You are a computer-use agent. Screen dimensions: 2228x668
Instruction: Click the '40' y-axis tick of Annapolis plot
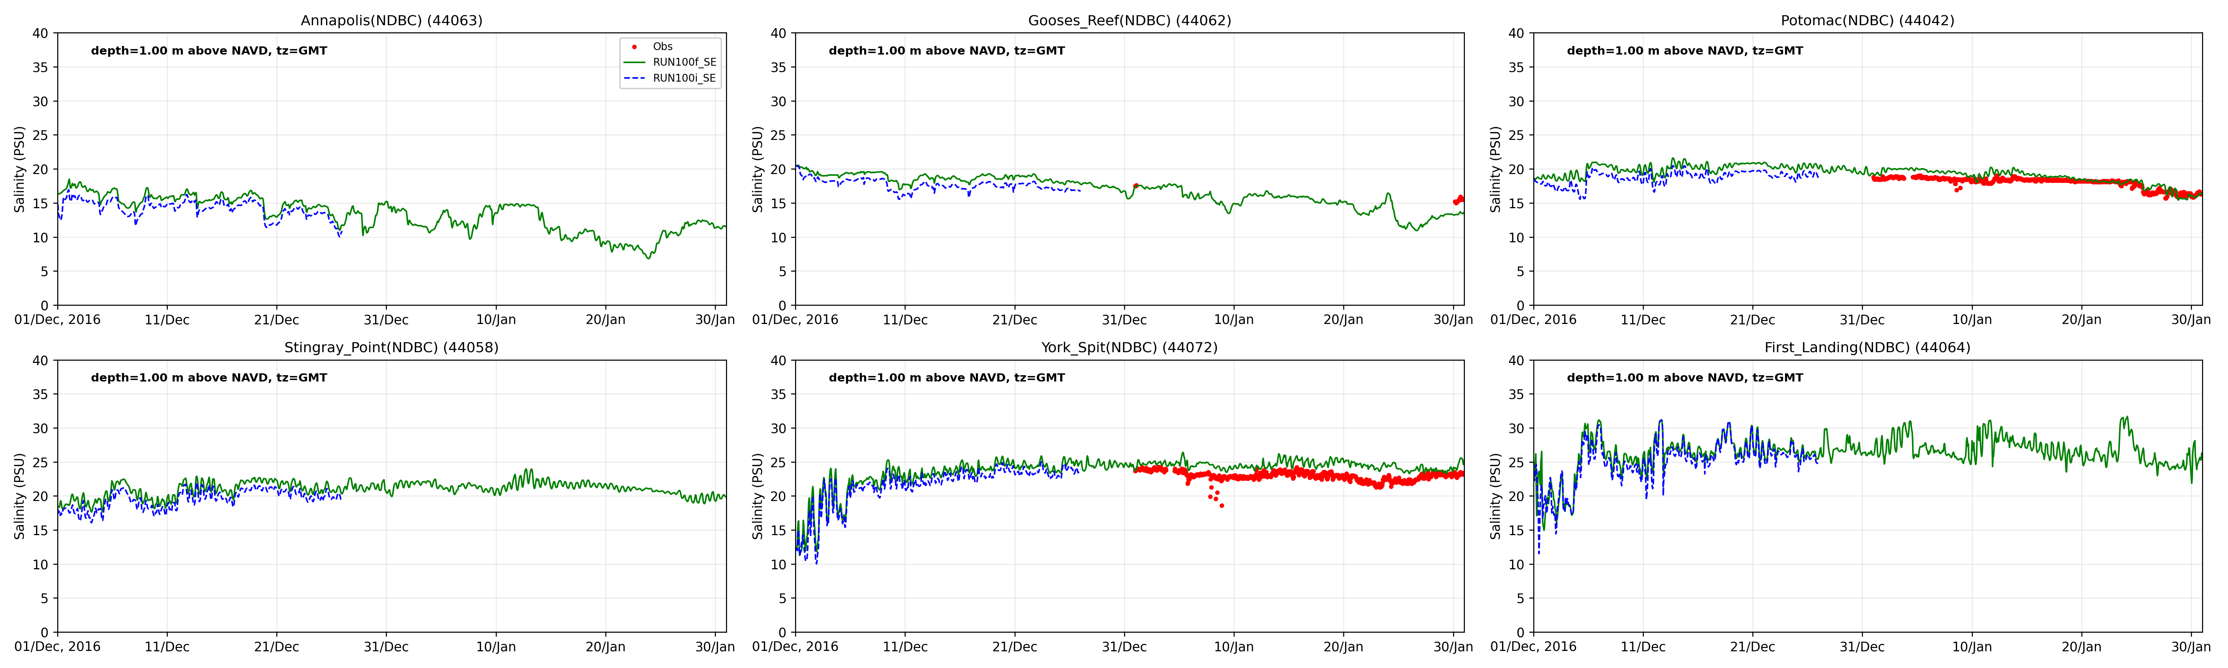pyautogui.click(x=40, y=34)
